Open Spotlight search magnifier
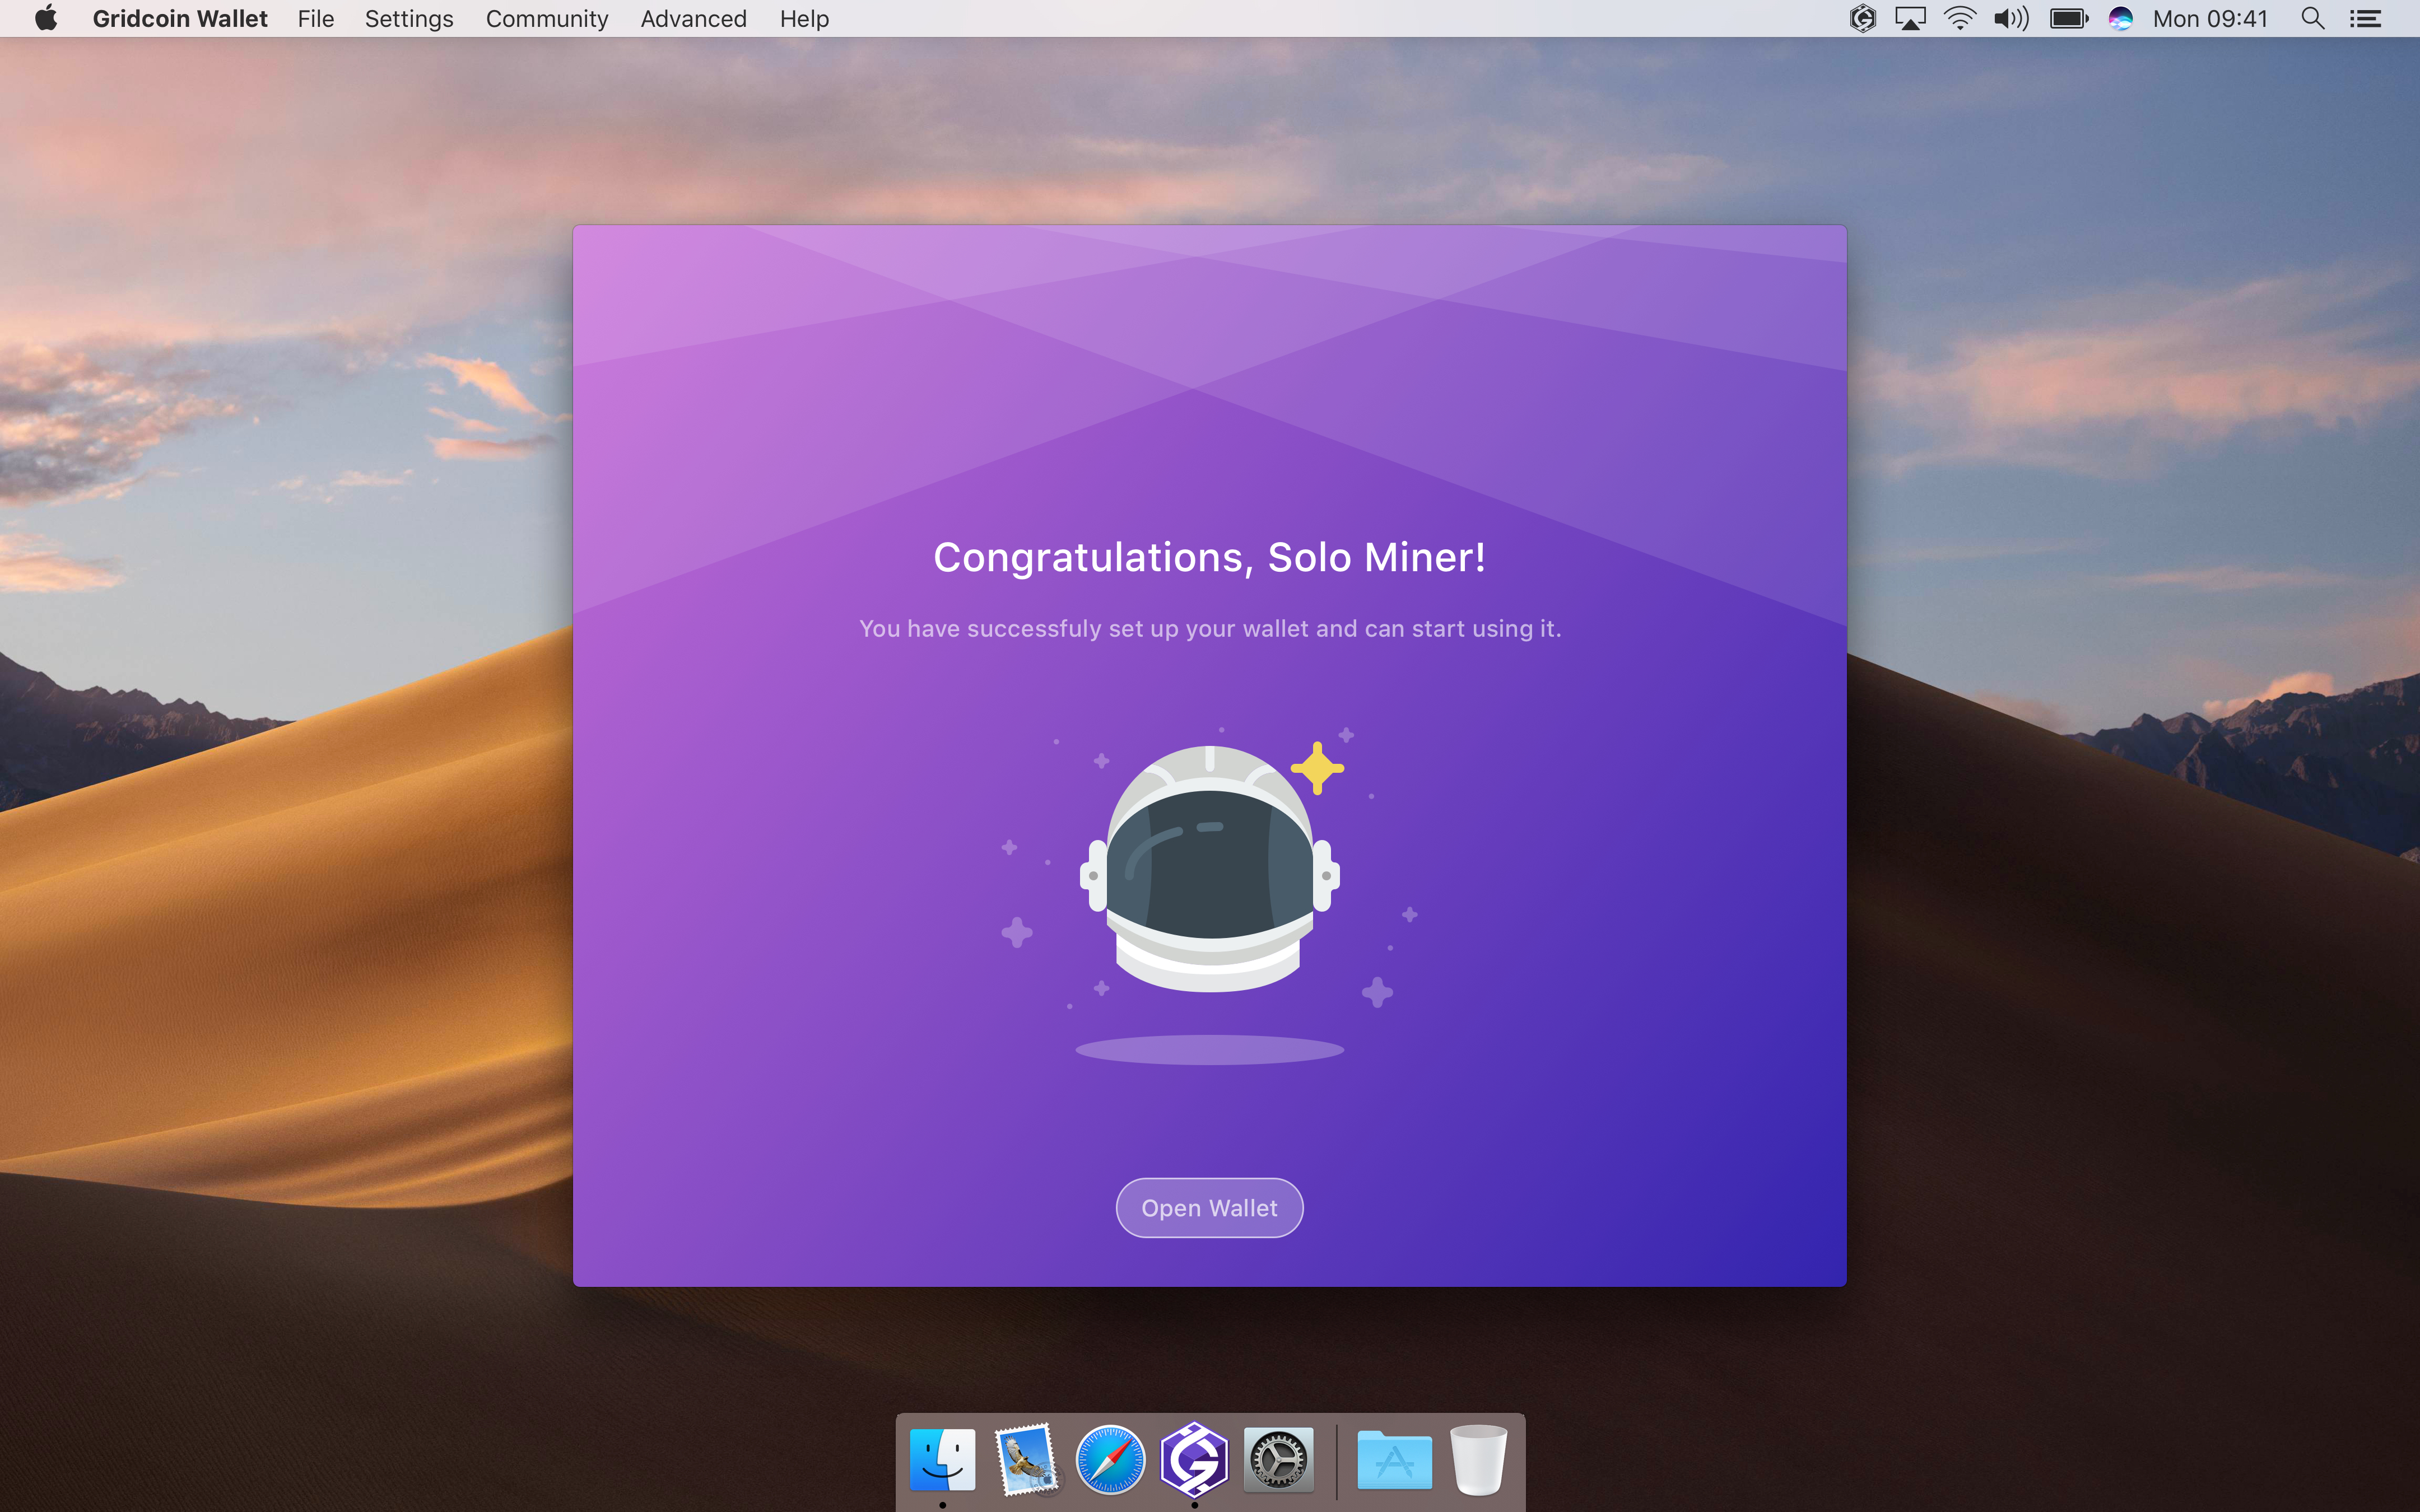The height and width of the screenshot is (1512, 2420). point(2312,18)
